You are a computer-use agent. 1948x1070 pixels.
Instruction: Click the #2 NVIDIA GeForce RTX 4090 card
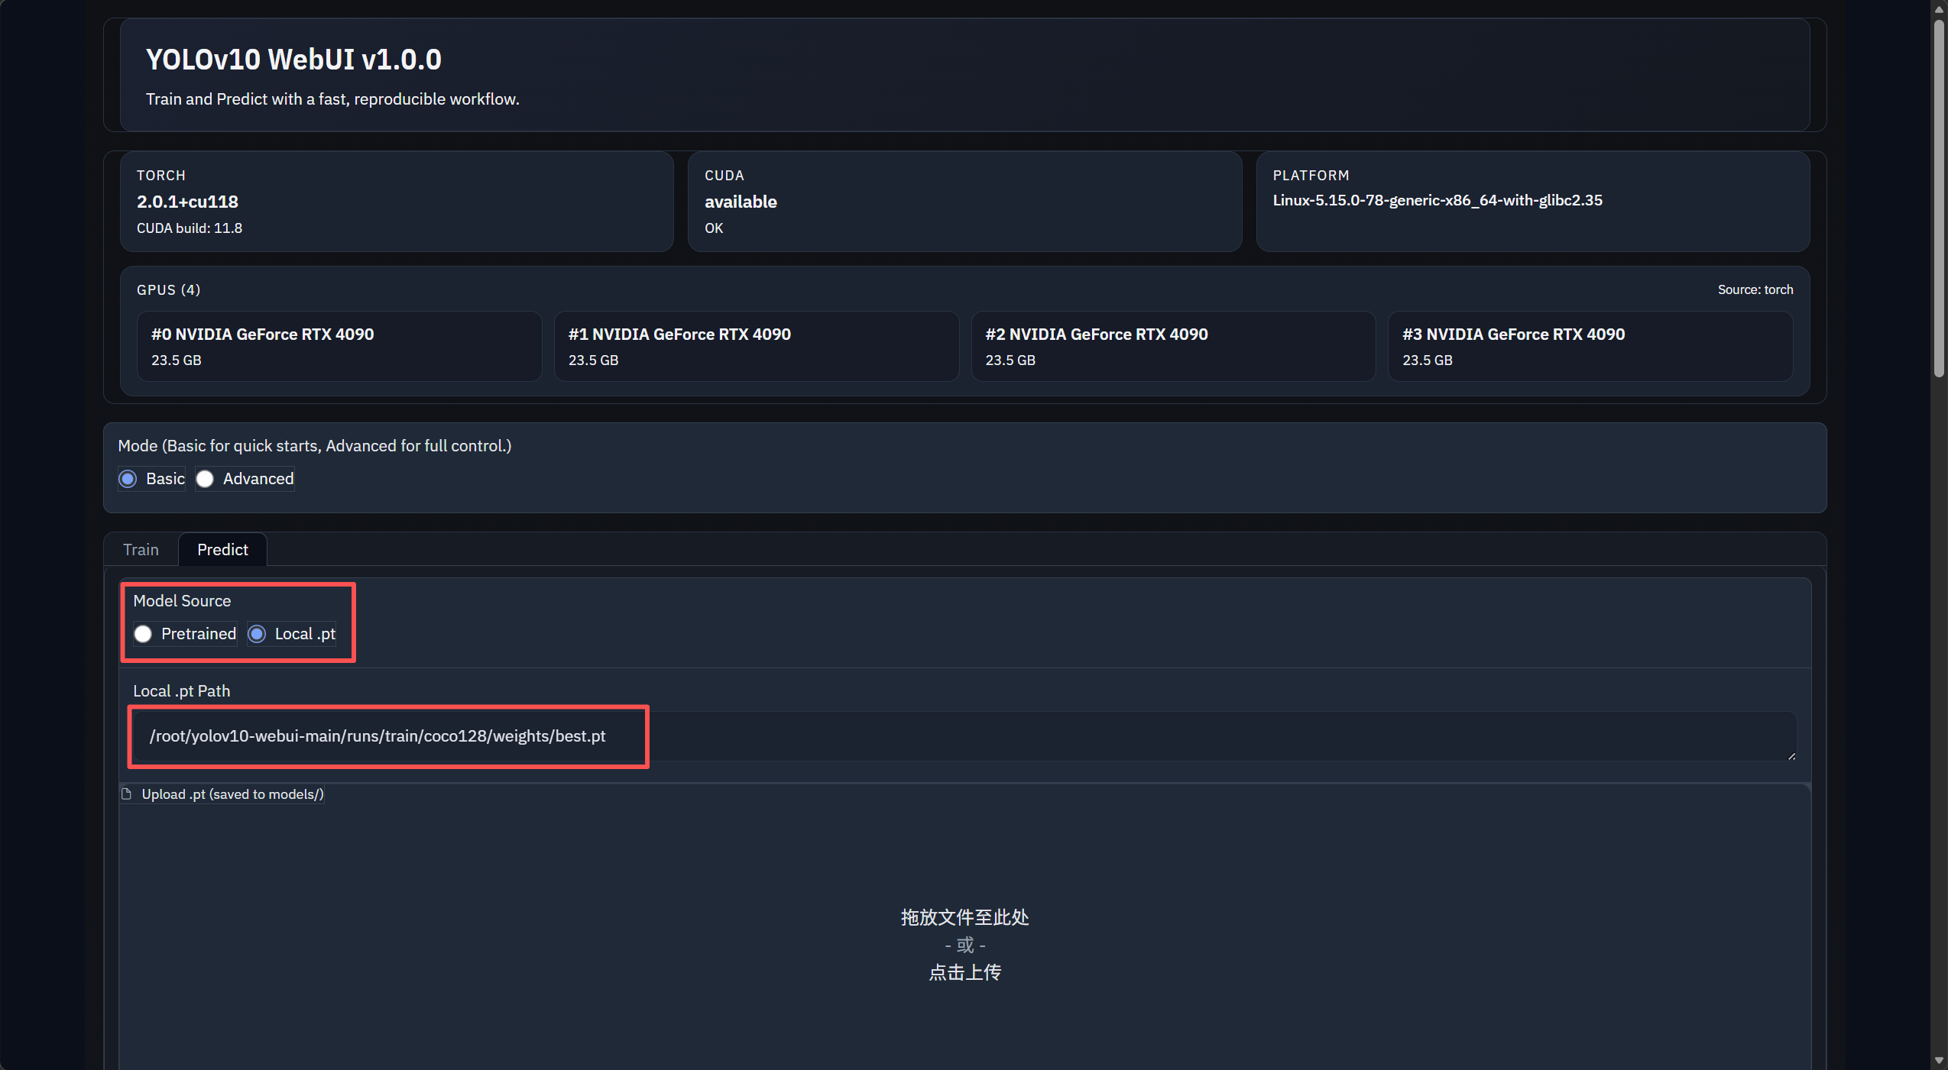pos(1173,346)
